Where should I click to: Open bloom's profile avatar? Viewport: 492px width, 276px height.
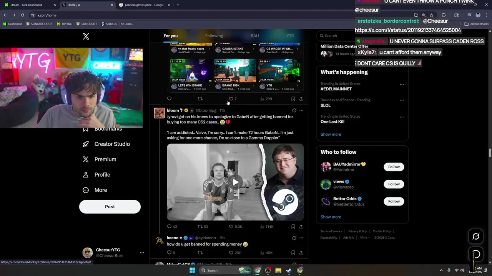(x=160, y=113)
